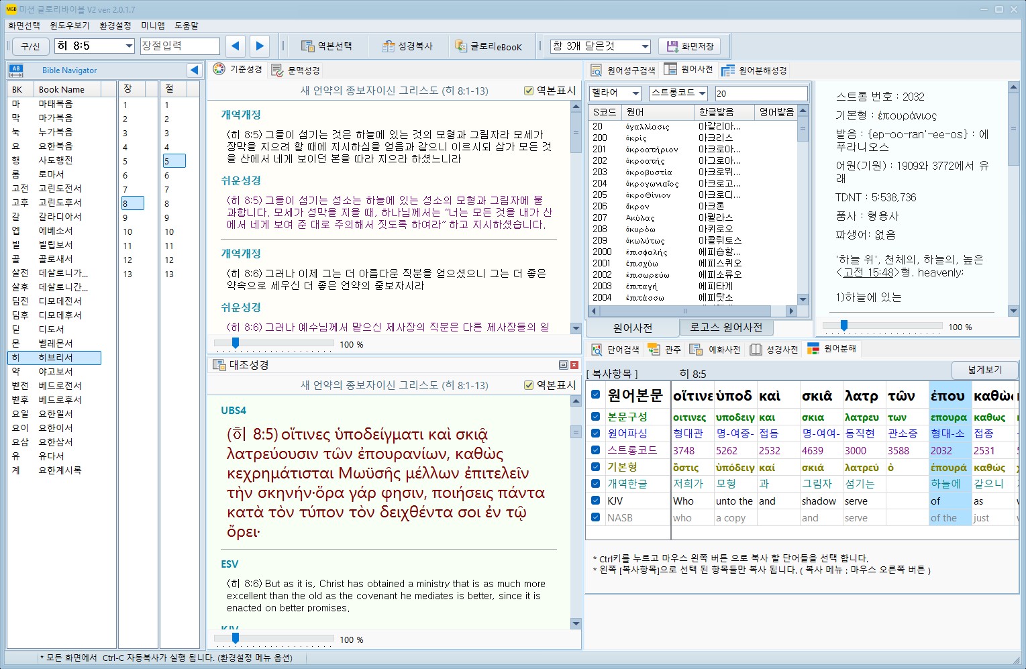Image resolution: width=1026 pixels, height=669 pixels.
Task: Expand the 창 3개 닫은것 layout dropdown
Action: (x=645, y=46)
